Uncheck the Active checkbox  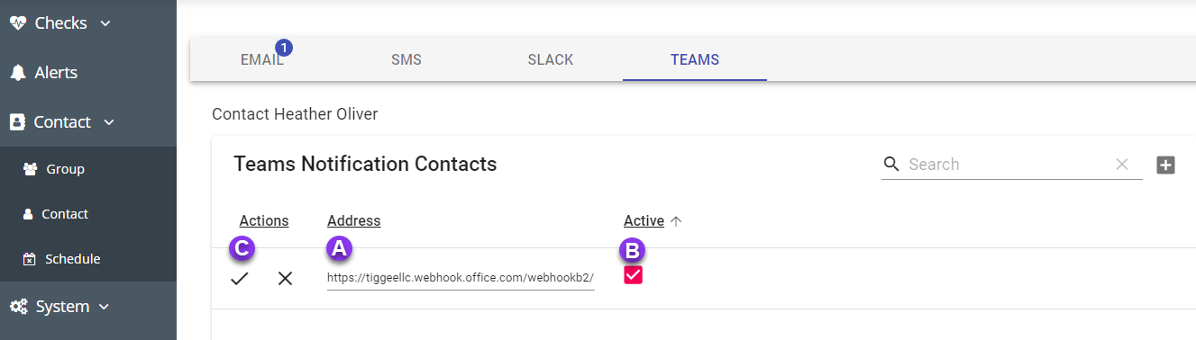pos(633,275)
